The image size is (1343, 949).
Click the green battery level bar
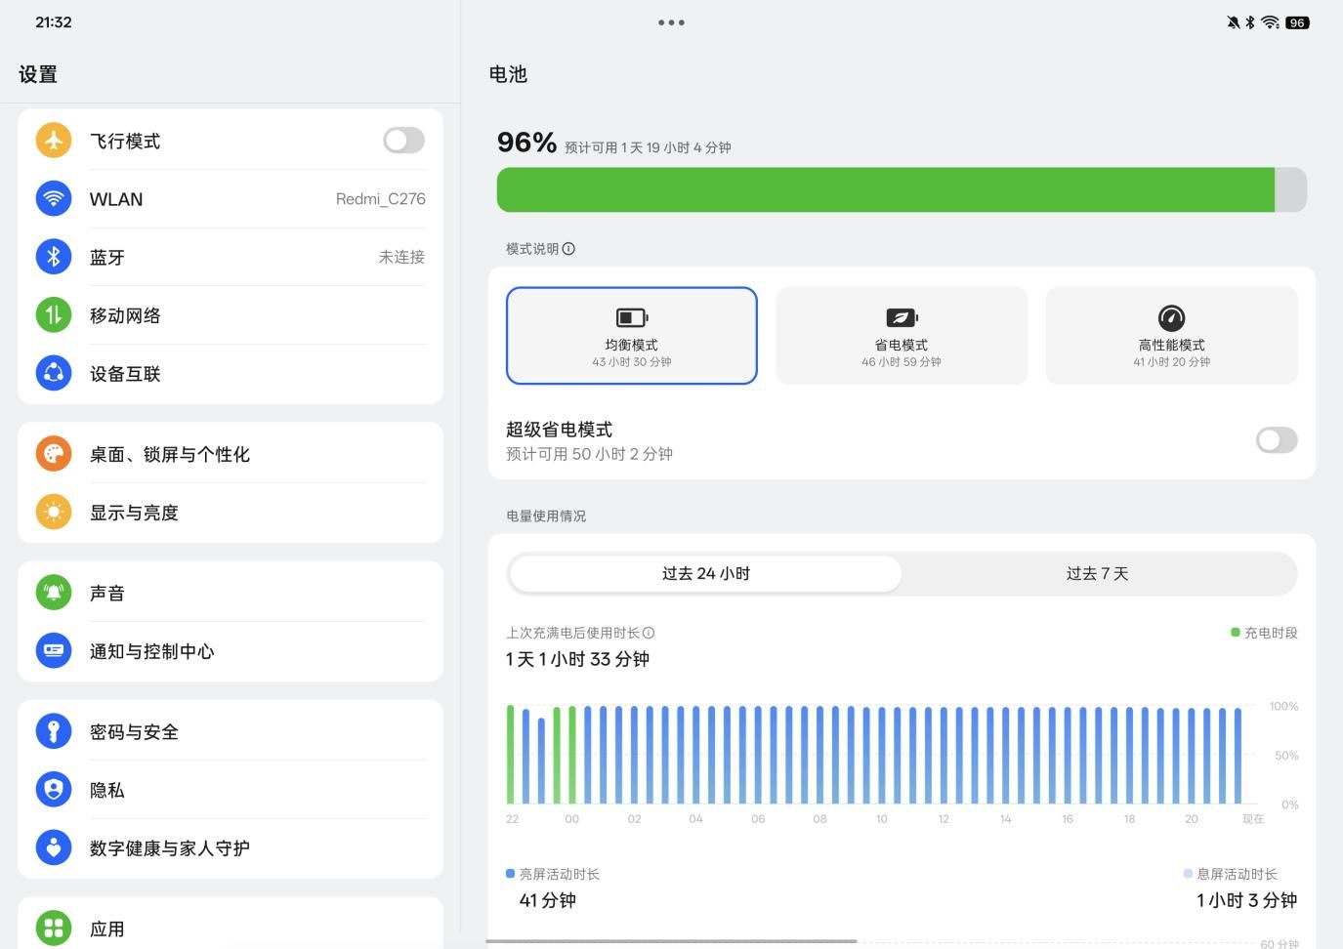coord(885,190)
